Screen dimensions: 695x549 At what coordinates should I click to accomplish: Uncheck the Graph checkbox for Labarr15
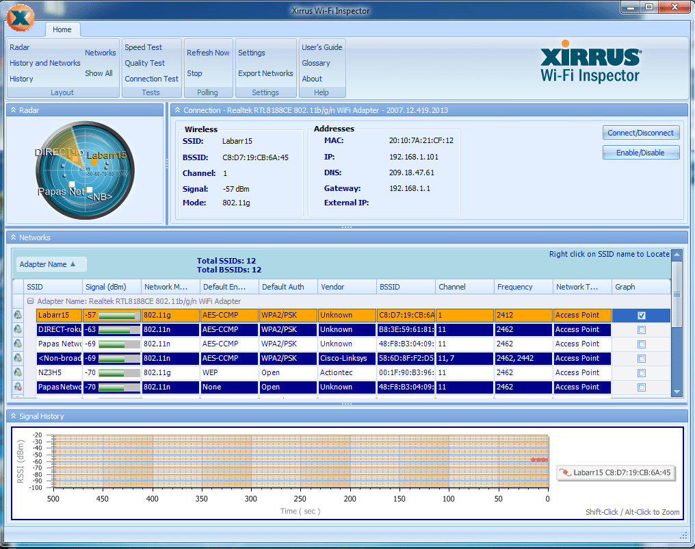(641, 315)
